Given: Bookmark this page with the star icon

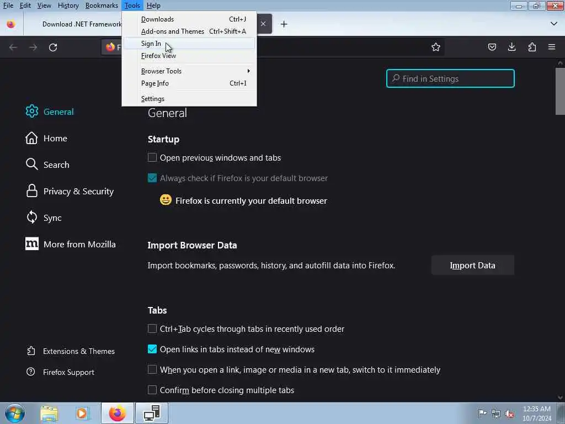Looking at the screenshot, I should pyautogui.click(x=436, y=47).
